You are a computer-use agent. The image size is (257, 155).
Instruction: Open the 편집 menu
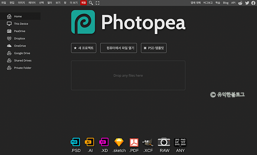coord(12,3)
